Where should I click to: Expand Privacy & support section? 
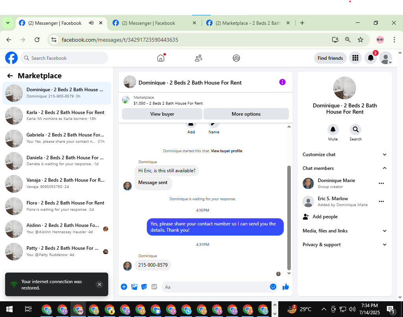[x=345, y=245]
